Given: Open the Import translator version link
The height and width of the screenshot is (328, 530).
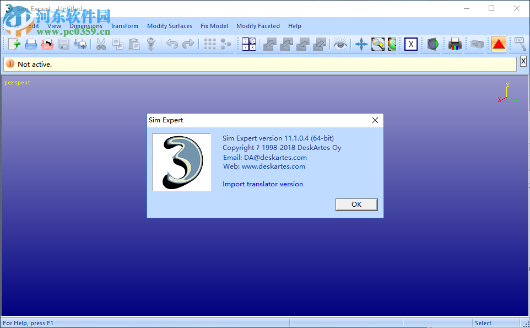Looking at the screenshot, I should pyautogui.click(x=263, y=184).
